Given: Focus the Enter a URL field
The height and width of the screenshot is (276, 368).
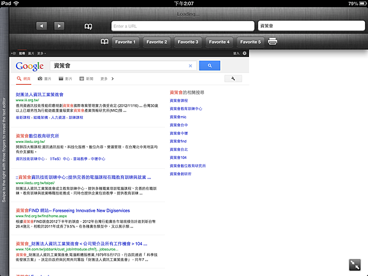Looking at the screenshot, I should (x=183, y=26).
